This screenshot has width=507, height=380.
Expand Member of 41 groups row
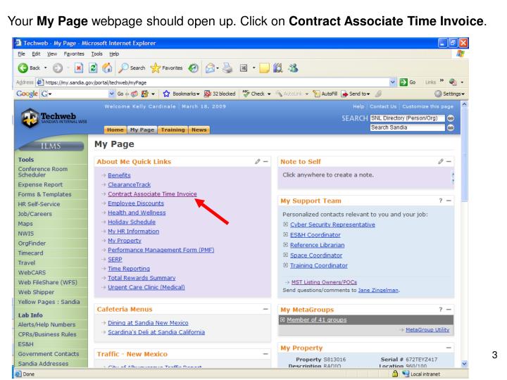point(282,319)
